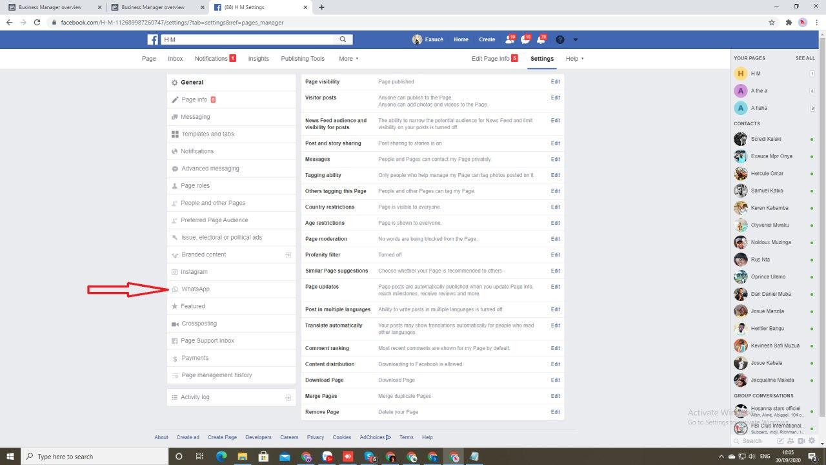Edit Country restrictions setting
This screenshot has width=826, height=465.
tap(555, 207)
